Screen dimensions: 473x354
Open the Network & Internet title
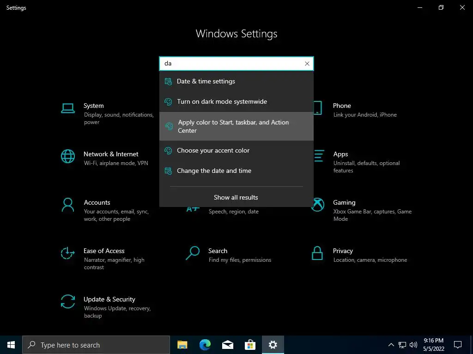pyautogui.click(x=111, y=154)
